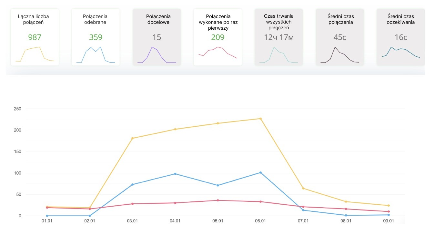The width and height of the screenshot is (435, 234).
Task: Select blue line point at 06.01
Action: pyautogui.click(x=260, y=172)
